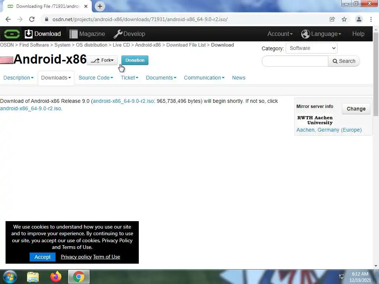Screen dimensions: 379x284
Task: Click Find Software breadcrumb
Action: [x=34, y=45]
